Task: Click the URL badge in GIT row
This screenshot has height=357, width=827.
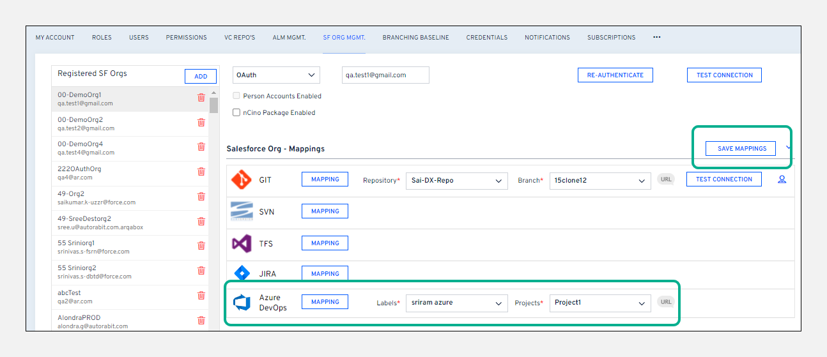Action: tap(666, 179)
